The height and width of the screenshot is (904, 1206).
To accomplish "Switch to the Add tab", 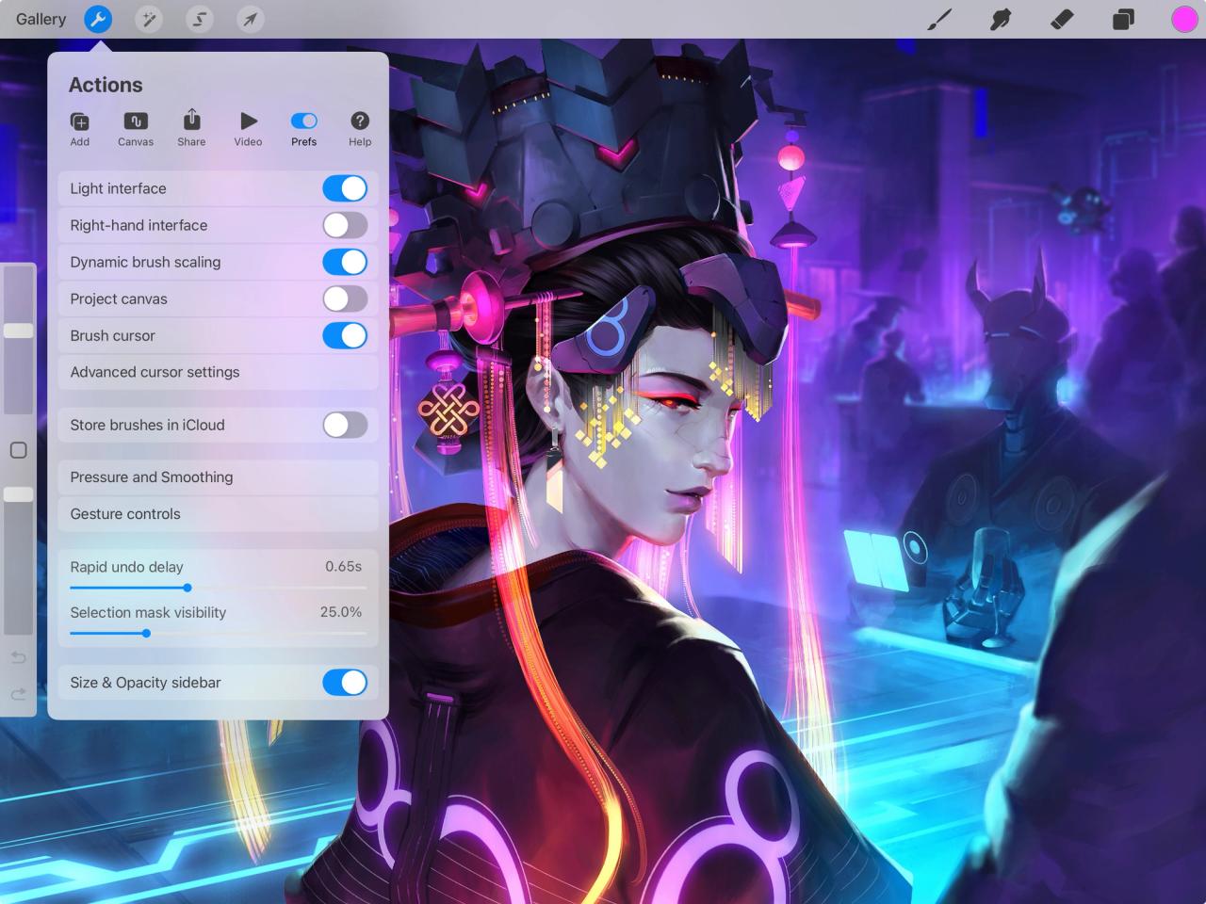I will click(x=80, y=129).
